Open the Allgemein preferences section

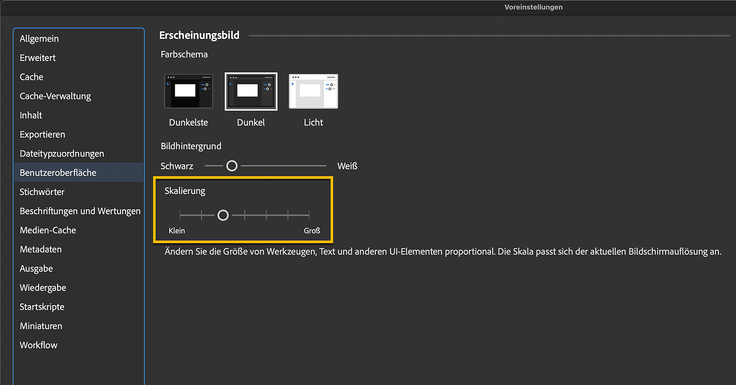pos(39,39)
